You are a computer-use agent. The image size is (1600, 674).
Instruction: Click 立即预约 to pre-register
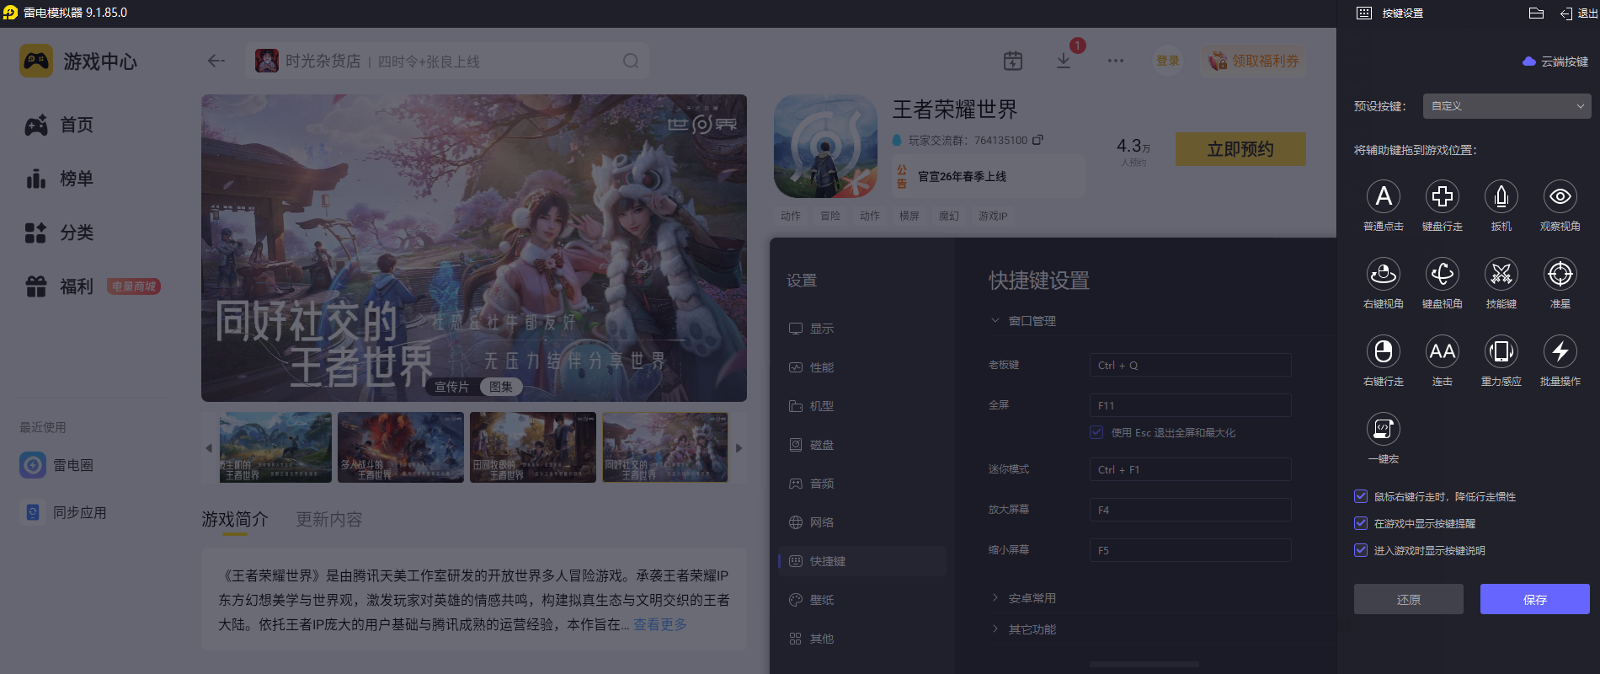1240,149
